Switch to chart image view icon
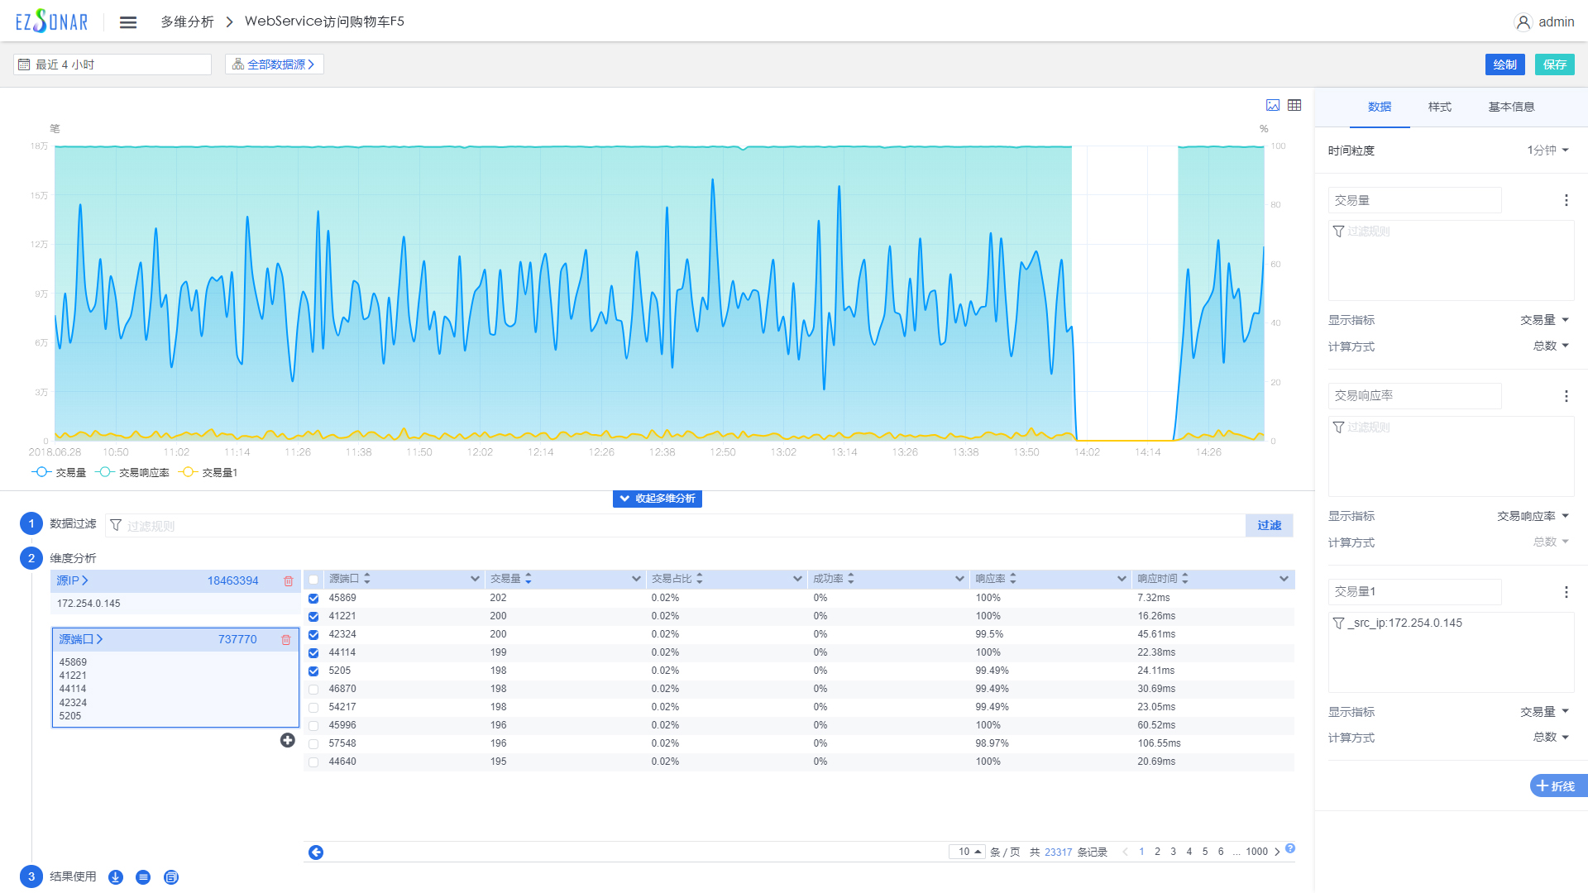The height and width of the screenshot is (893, 1588). [x=1273, y=105]
